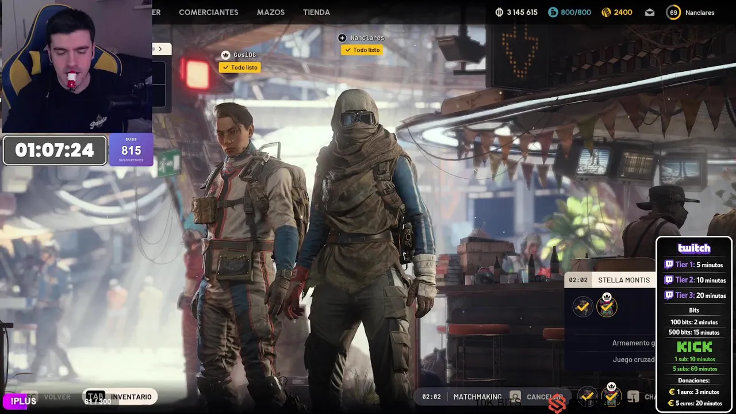Screen dimensions: 736x414
Task: Click the crown icon beside GusiDG
Action: coord(225,55)
